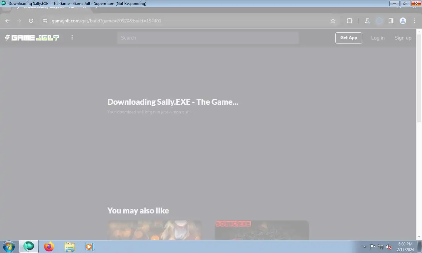Click the forward navigation arrow
Viewport: 422px width, 253px height.
19,21
